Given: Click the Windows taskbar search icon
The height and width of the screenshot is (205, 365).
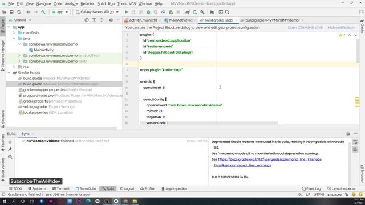Looking at the screenshot, I should click(14, 201).
